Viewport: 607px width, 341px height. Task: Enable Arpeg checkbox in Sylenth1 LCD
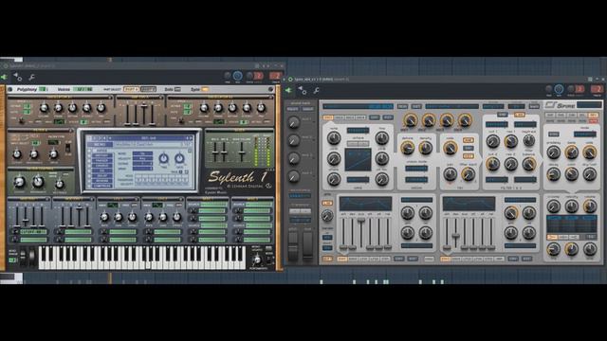click(x=89, y=151)
